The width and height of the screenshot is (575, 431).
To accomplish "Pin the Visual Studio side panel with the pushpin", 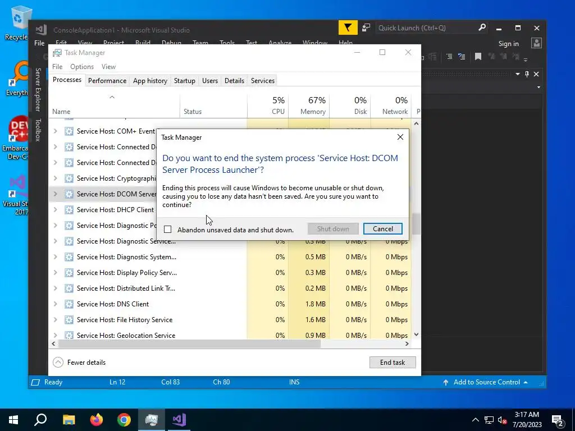I will 527,74.
